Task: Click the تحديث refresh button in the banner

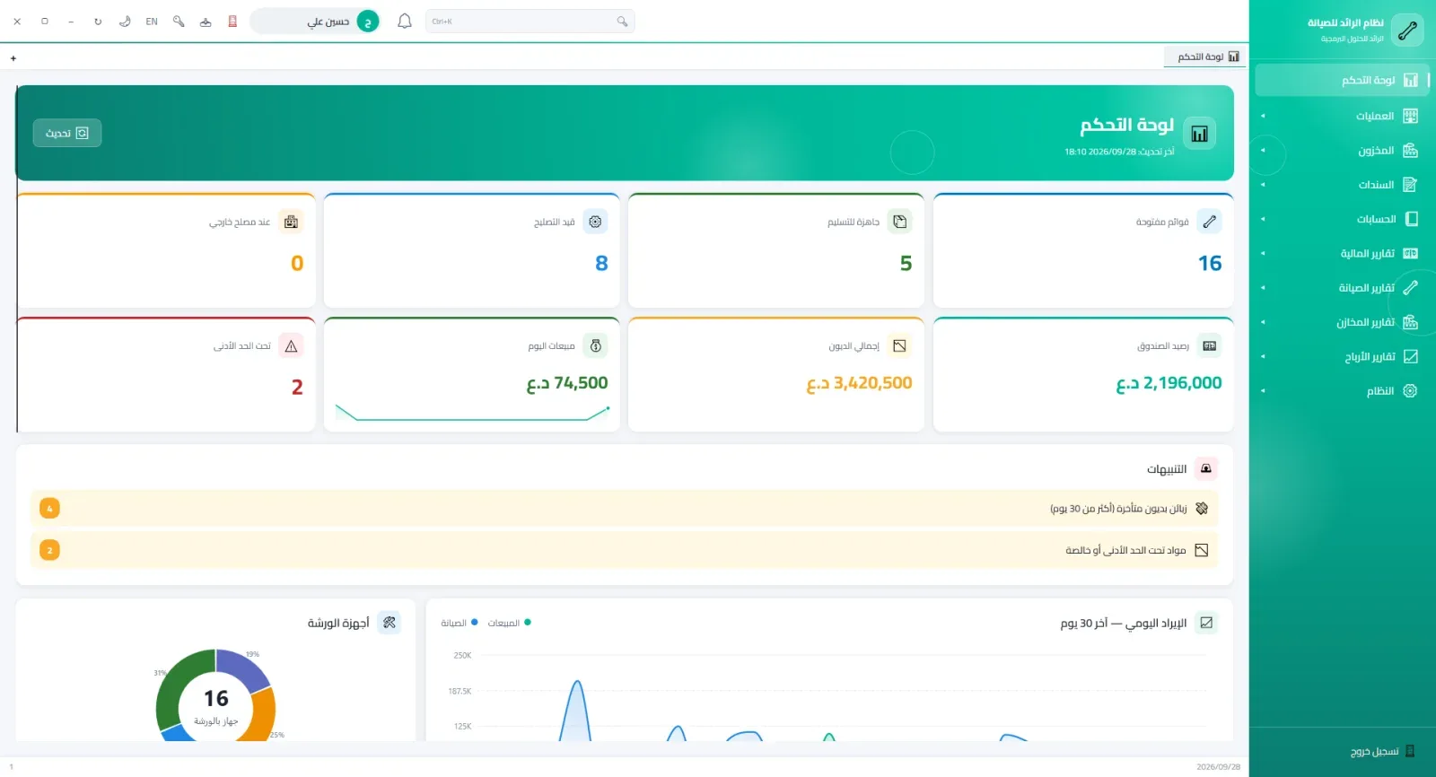Action: click(67, 133)
